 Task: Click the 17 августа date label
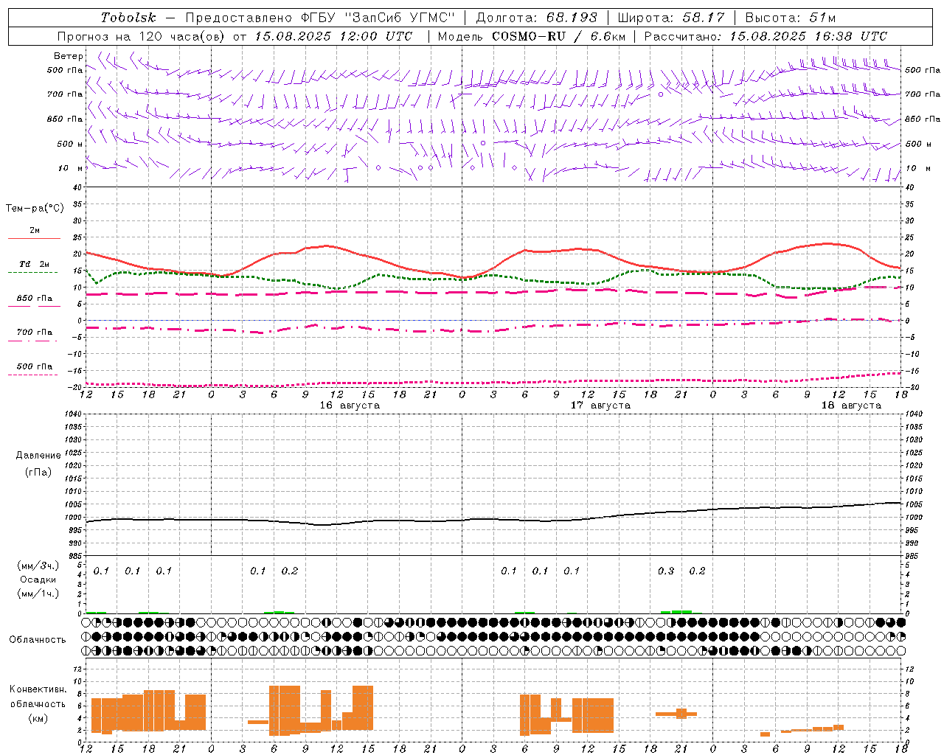tap(600, 406)
